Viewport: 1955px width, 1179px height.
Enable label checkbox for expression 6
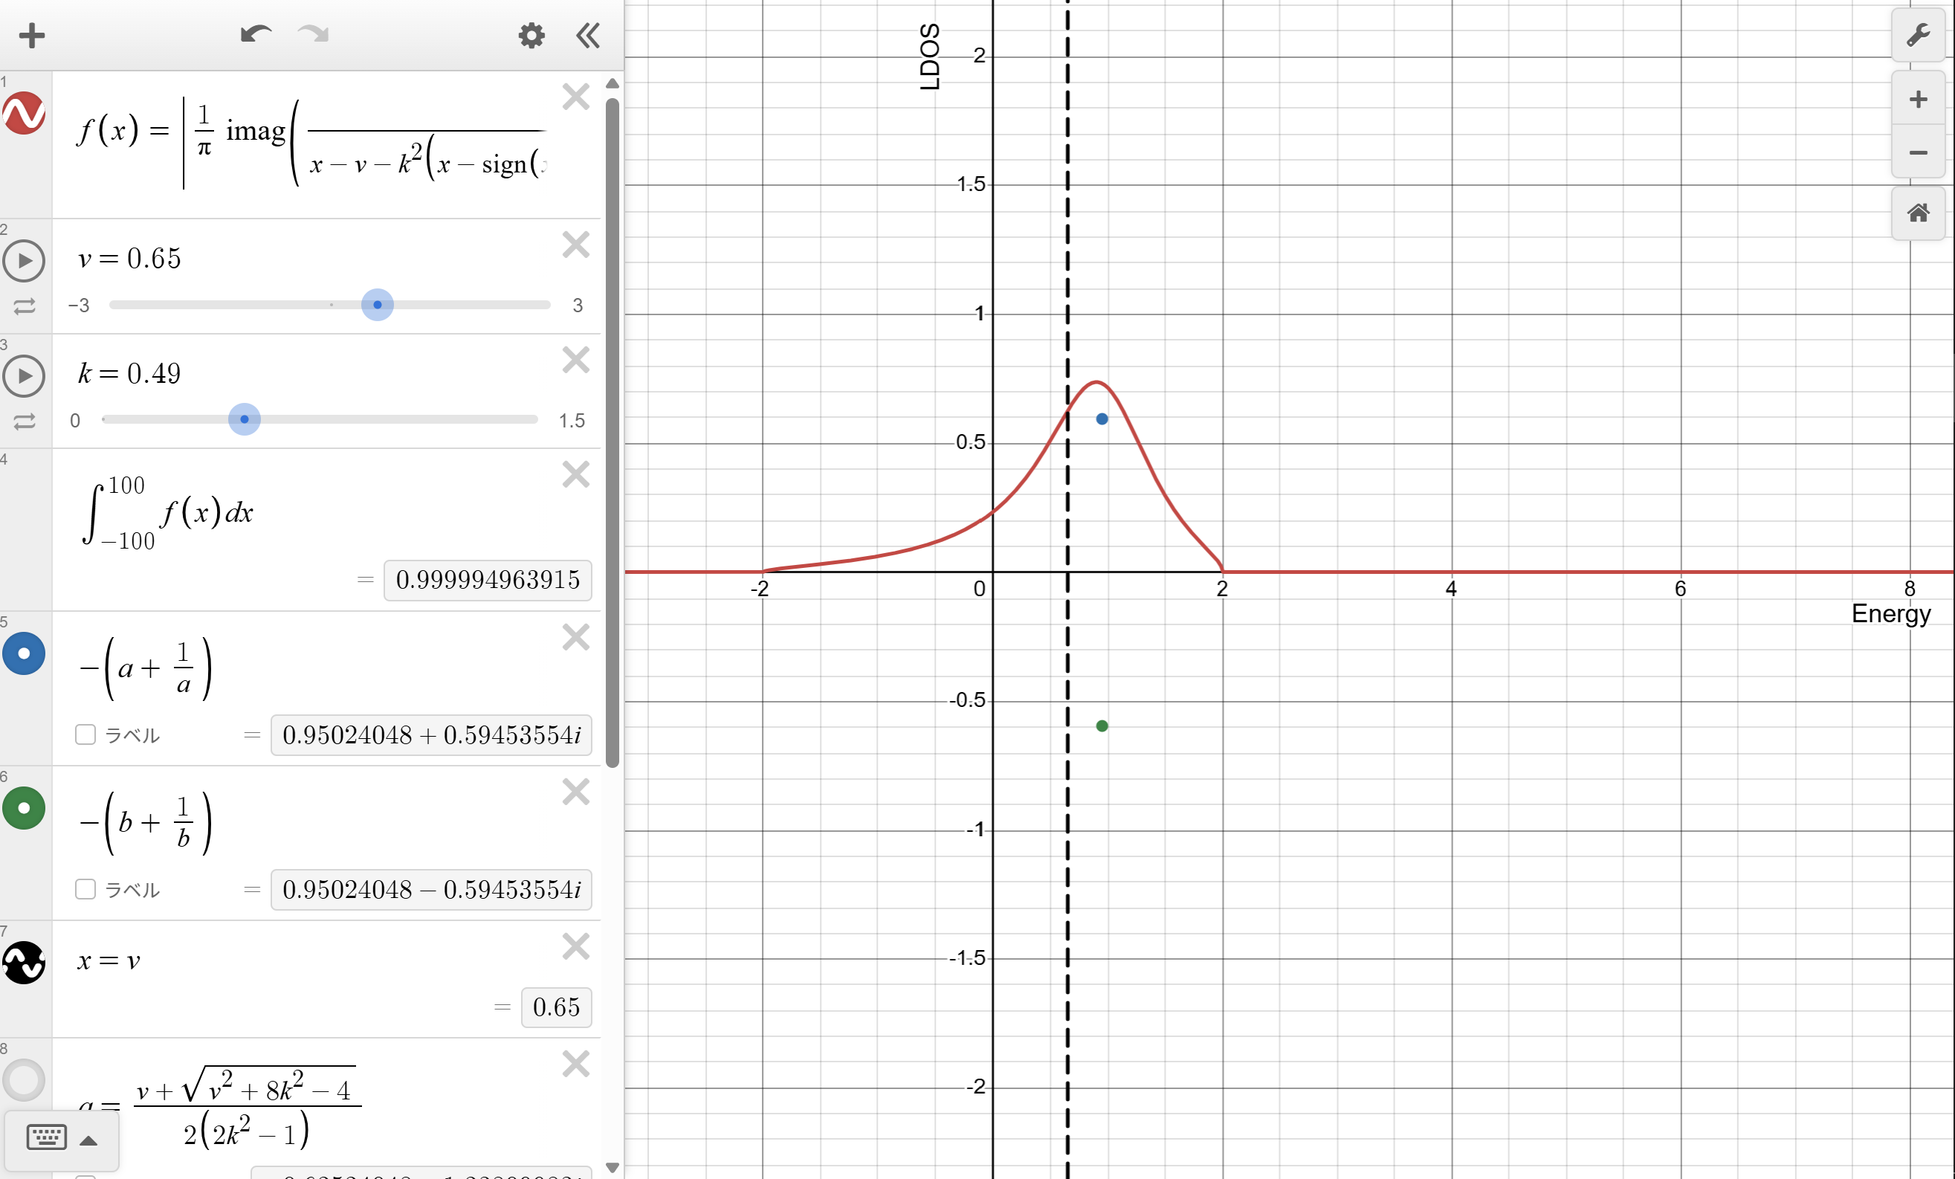click(x=85, y=889)
